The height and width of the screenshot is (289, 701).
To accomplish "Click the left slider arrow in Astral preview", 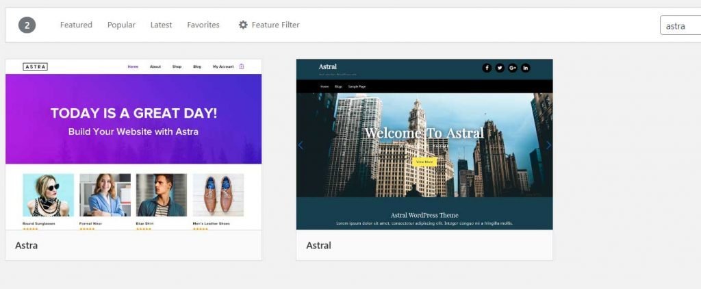I will [x=301, y=145].
